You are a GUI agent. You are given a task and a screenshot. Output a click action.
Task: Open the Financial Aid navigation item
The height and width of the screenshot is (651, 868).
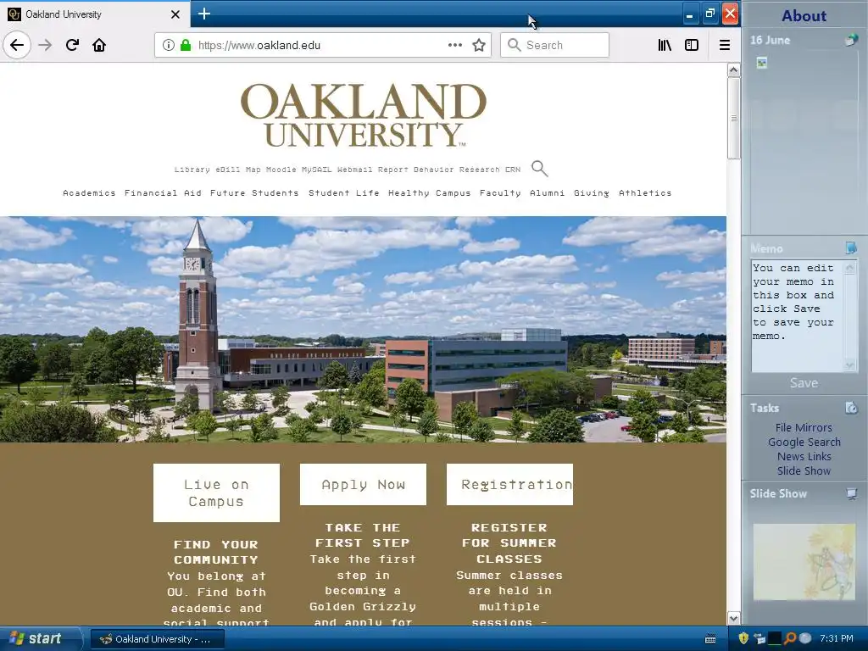click(163, 192)
